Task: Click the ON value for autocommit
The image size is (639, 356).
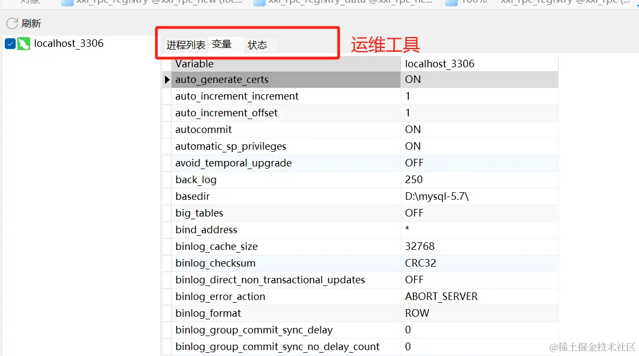Action: click(x=413, y=130)
